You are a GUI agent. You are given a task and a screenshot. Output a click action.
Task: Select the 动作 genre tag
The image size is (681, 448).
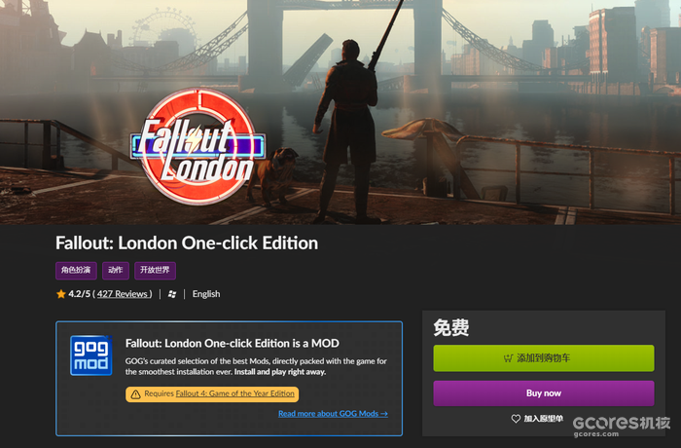[x=116, y=271]
